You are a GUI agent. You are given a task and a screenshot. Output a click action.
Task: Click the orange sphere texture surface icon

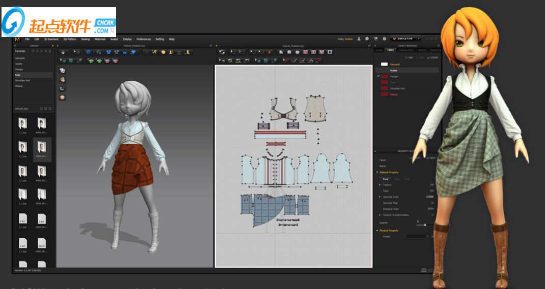tap(62, 97)
